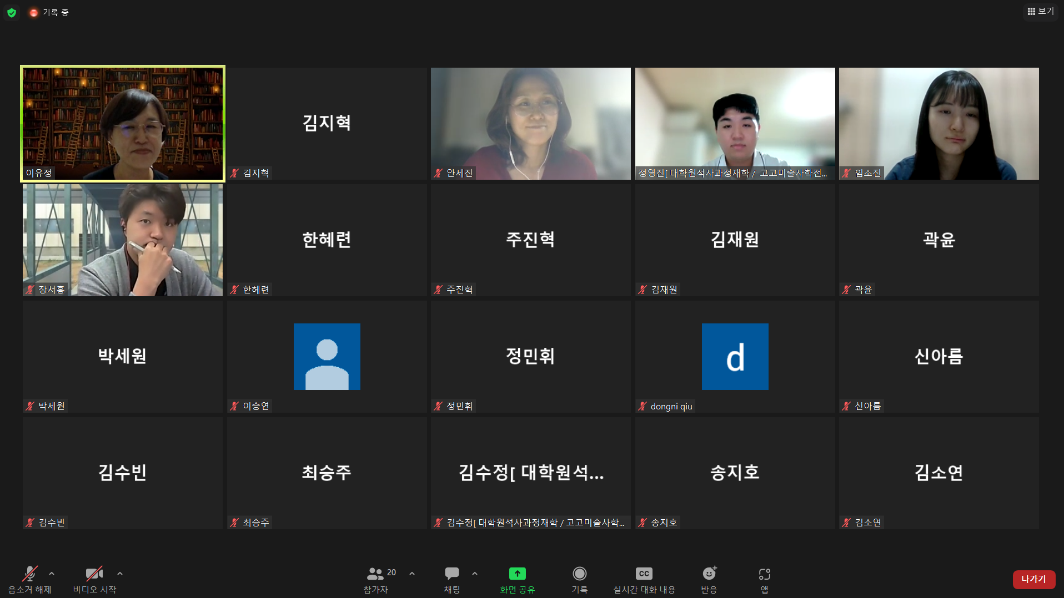Select the dongni qiu participant tile
Screen dimensions: 1064x598
[x=735, y=357]
